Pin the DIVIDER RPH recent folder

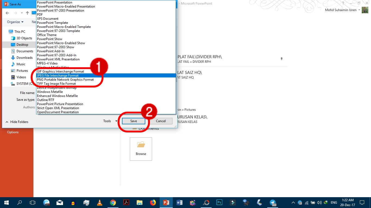[x=282, y=59]
